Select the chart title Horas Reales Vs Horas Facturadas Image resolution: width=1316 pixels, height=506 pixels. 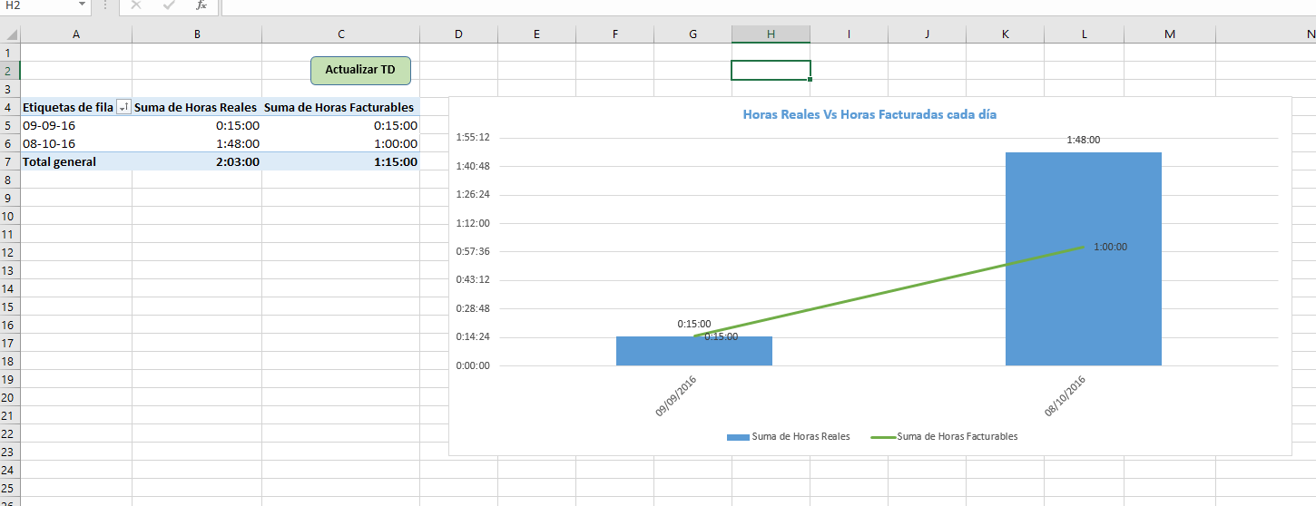(x=869, y=115)
